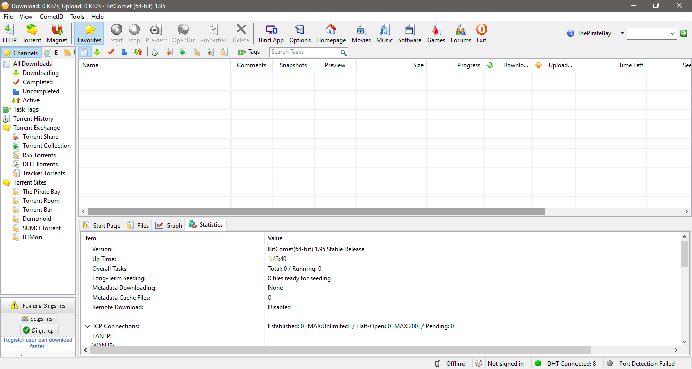
Task: Click the Torrent toolbar icon
Action: 32,33
